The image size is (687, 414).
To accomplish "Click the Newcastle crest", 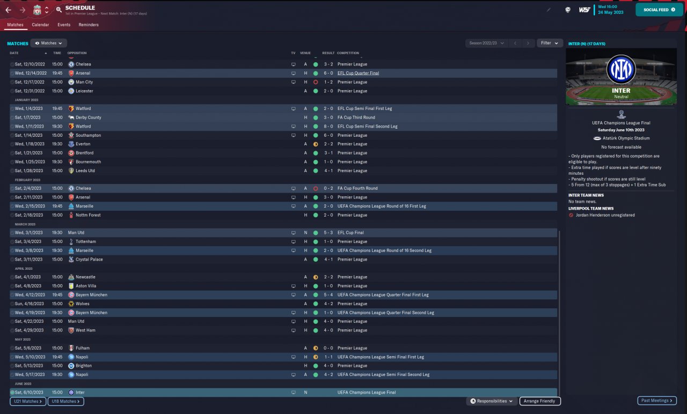I will click(x=71, y=277).
